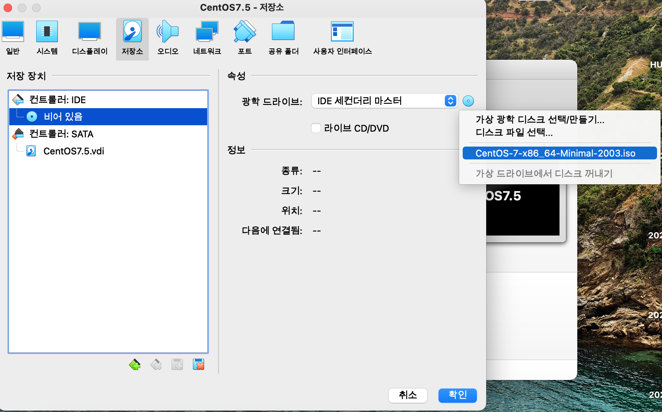Select the 컨트롤러: IDE tree row

tap(108, 100)
